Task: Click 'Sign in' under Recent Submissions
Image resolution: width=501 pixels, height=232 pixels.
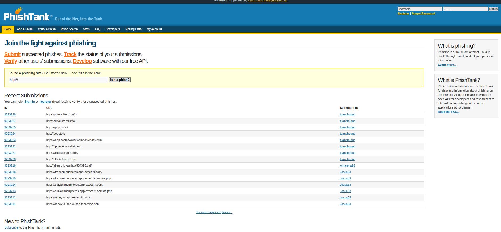Action: click(30, 102)
